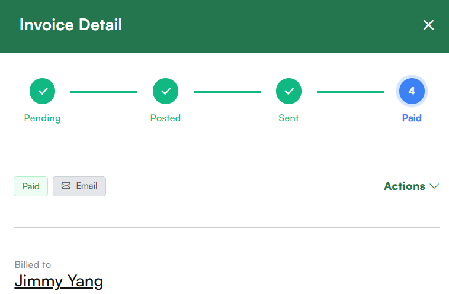
Task: Click progress line between Pending and Posted
Action: (x=104, y=92)
